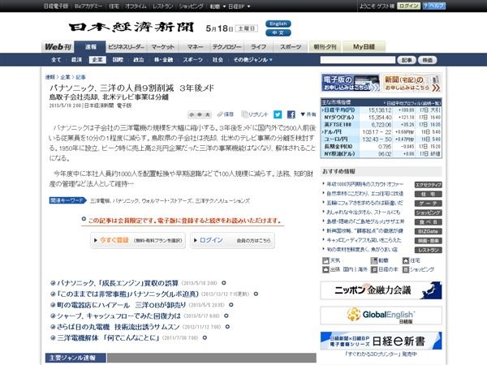
Task: Open the GlobalEnglish banner
Action: pos(381,316)
